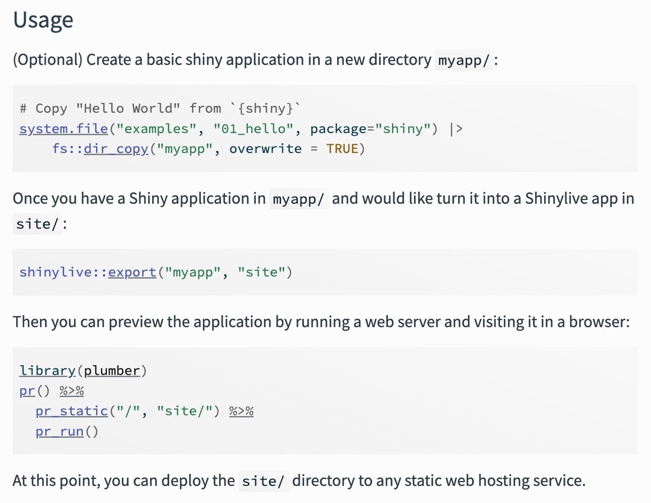Click the fs:: namespace prefix in the code
This screenshot has width=651, height=503.
[67, 149]
